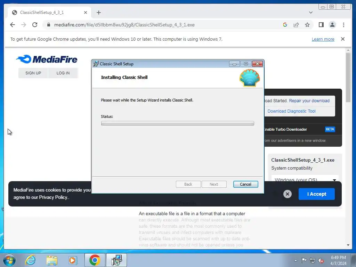Viewport: 356px width, 267px height.
Task: Click the disabled Next button in Setup
Action: point(214,184)
